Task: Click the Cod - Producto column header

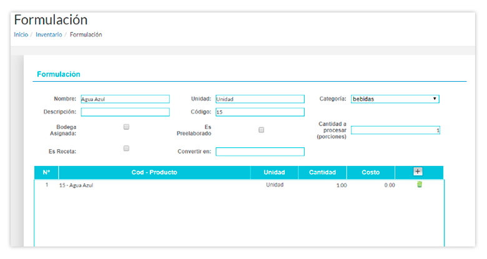Action: point(154,172)
